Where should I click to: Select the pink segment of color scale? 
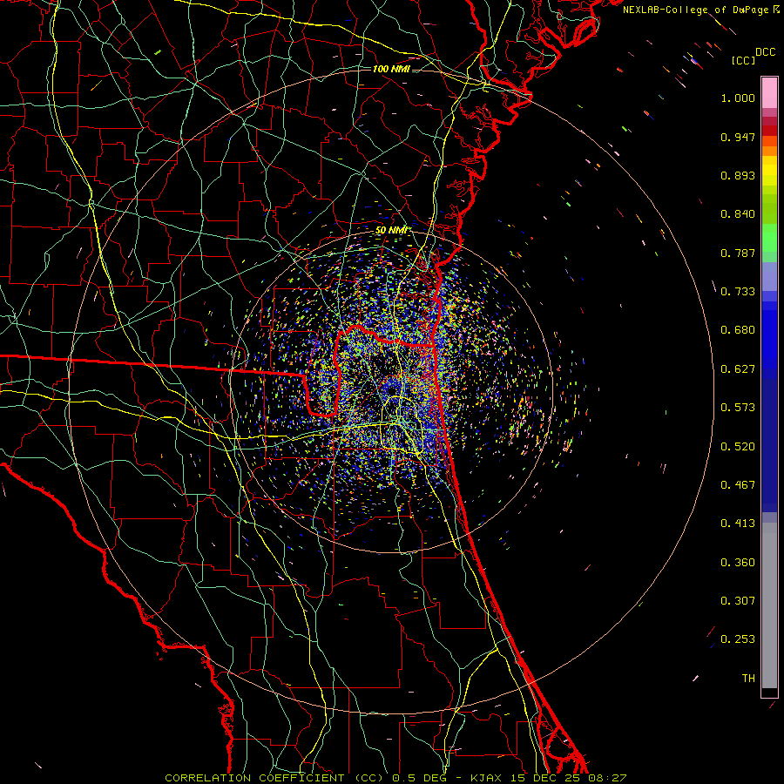pos(769,93)
